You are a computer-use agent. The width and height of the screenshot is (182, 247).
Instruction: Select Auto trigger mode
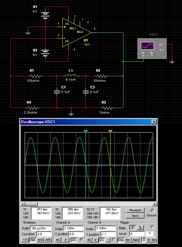[136, 240]
